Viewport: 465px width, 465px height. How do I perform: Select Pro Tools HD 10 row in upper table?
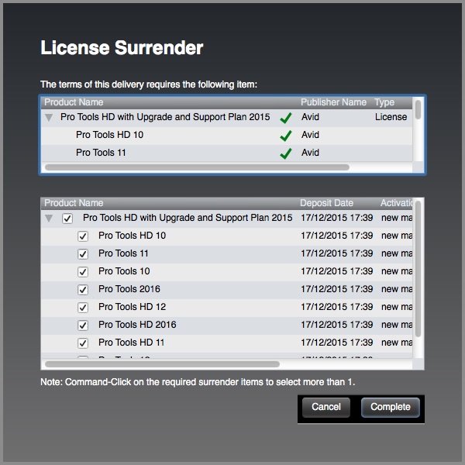(226, 136)
